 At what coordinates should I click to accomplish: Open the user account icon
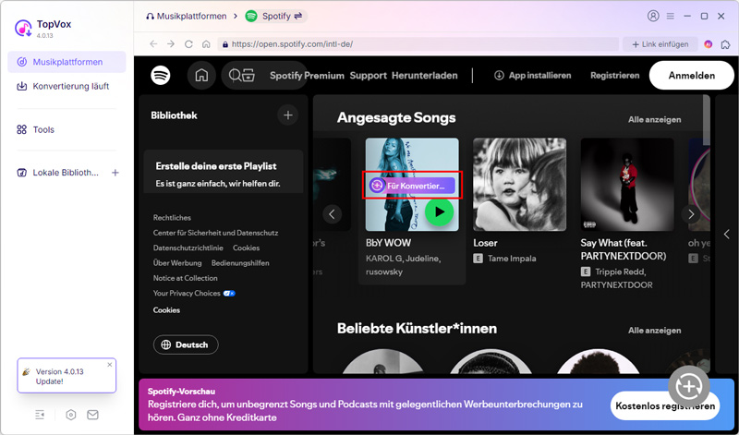tap(653, 16)
